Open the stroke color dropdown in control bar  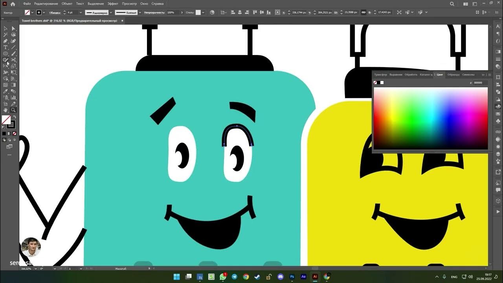[x=44, y=13]
